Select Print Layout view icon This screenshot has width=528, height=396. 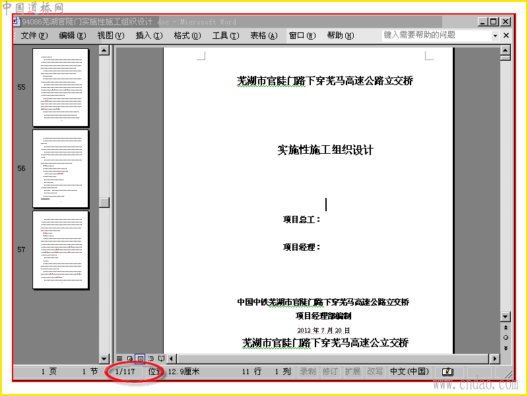140,358
